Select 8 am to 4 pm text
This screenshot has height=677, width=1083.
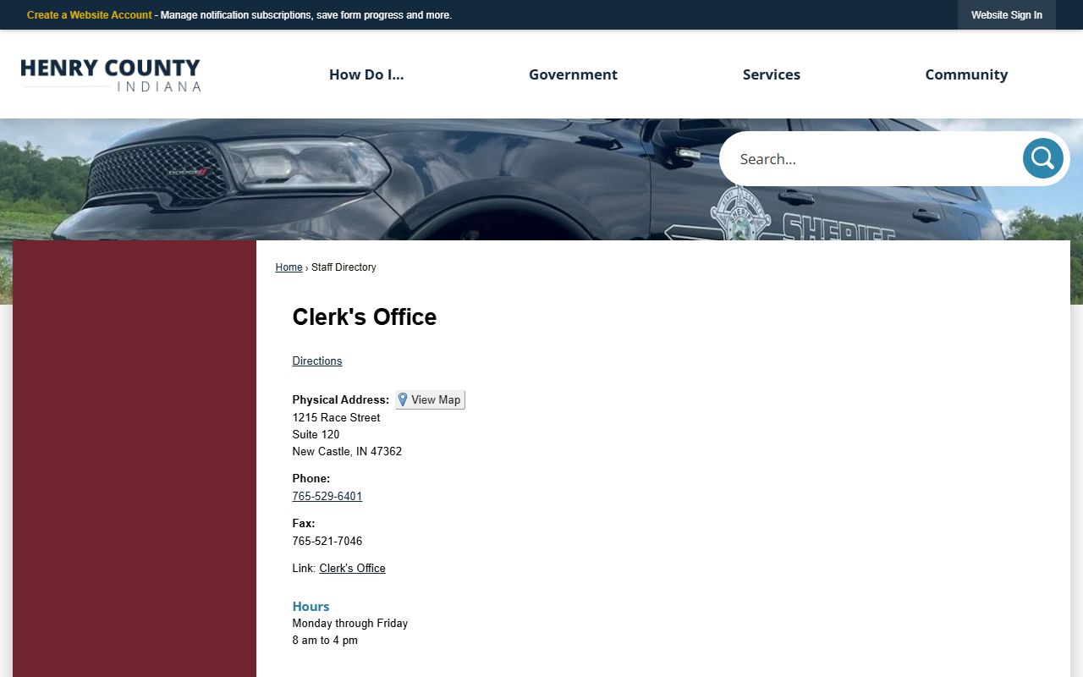pos(325,641)
